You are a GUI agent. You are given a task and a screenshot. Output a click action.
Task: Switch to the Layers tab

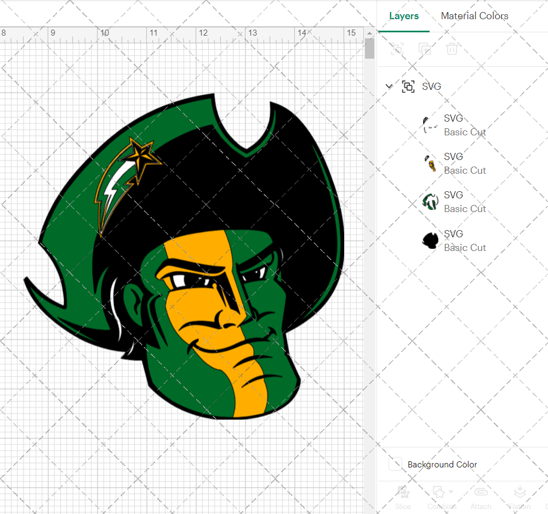[x=404, y=16]
